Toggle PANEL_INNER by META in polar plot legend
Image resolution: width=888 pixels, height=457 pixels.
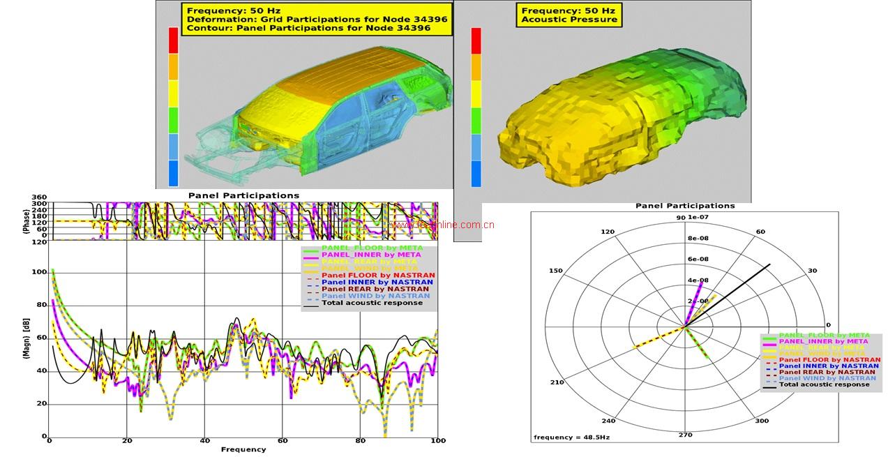(x=823, y=341)
